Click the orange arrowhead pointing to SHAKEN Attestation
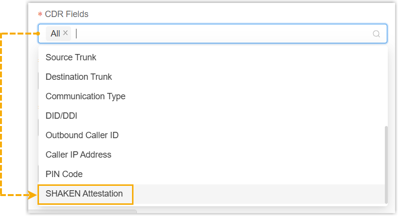 33,196
